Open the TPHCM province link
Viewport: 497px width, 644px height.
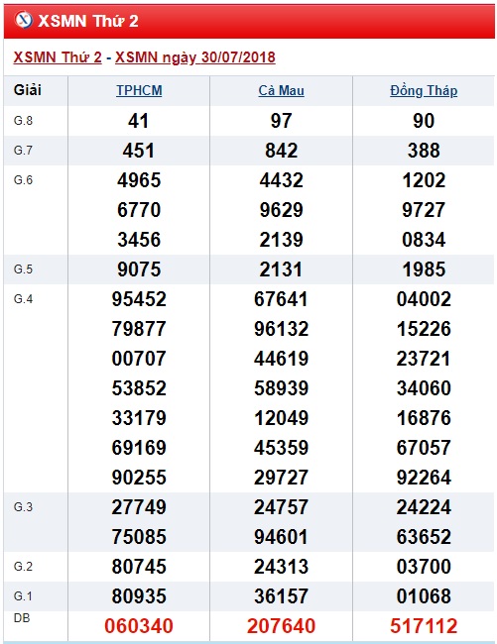click(x=139, y=90)
